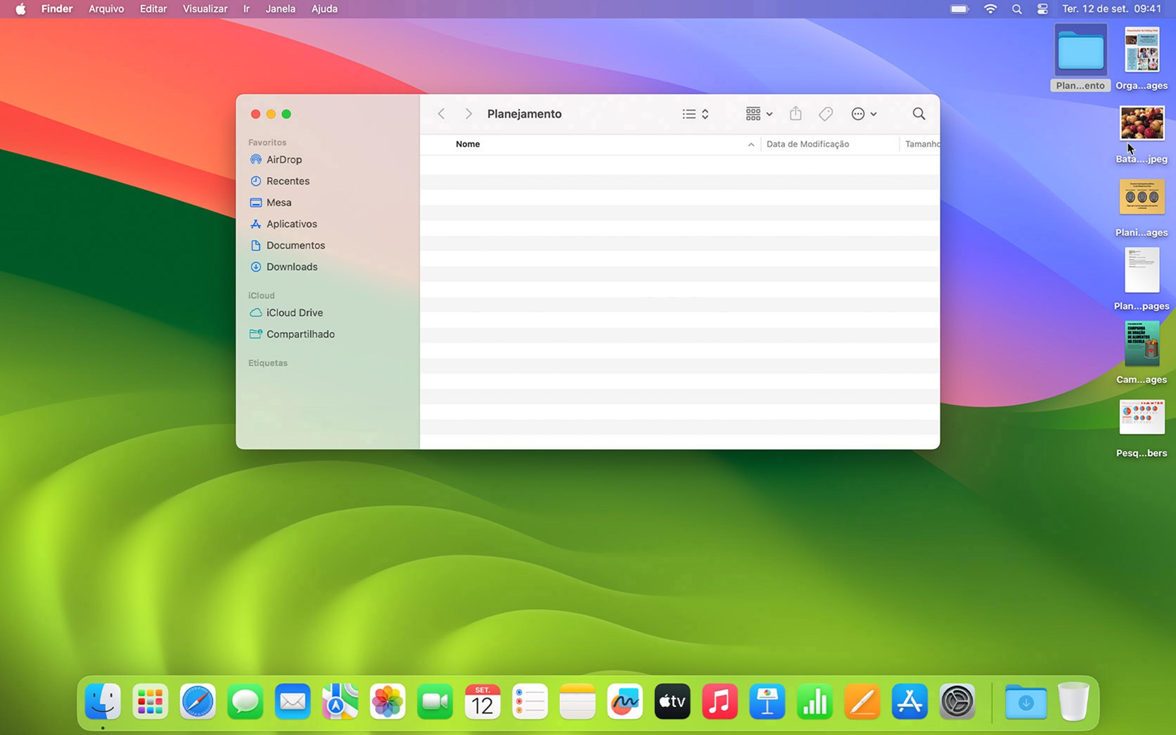1176x735 pixels.
Task: Open the Visualizar menu
Action: click(205, 9)
